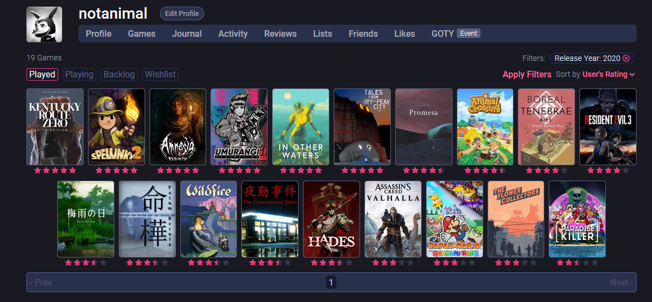Open the Resident Evil 3 cover
652x302 pixels.
click(607, 127)
